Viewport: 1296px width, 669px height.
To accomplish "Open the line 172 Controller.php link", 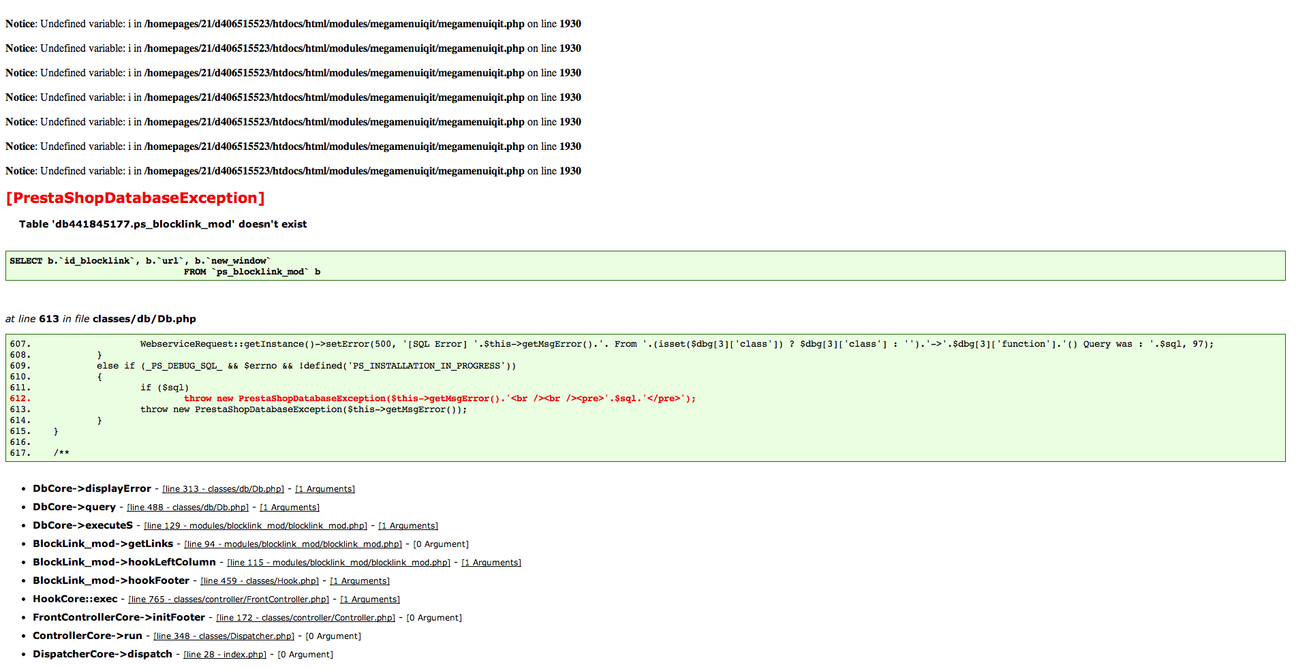I will tap(306, 618).
